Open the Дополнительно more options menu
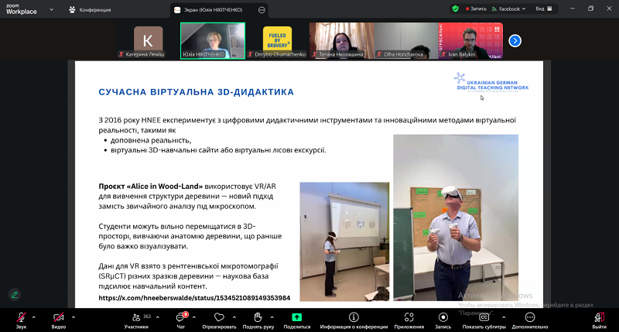Image resolution: width=619 pixels, height=332 pixels. (529, 319)
